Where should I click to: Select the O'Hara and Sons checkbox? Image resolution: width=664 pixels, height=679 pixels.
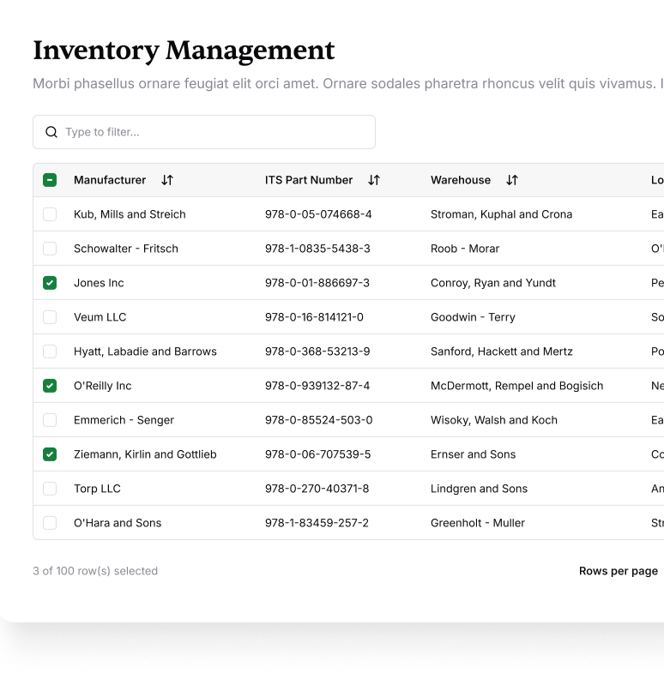pyautogui.click(x=50, y=523)
